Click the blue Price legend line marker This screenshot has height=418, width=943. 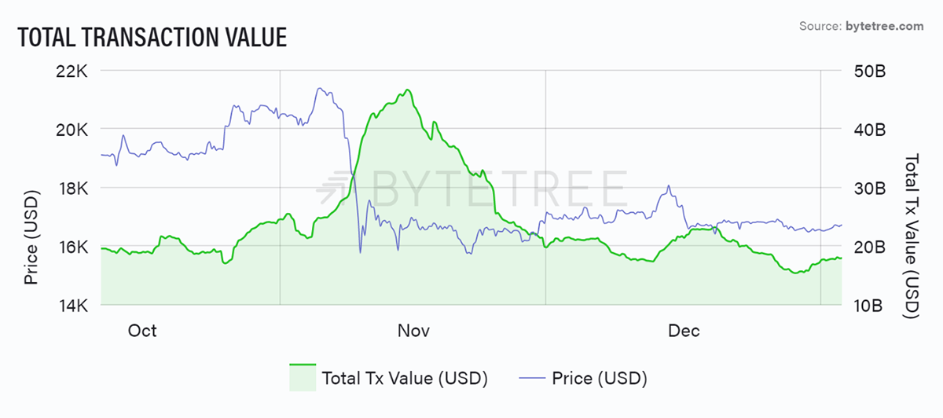point(532,379)
